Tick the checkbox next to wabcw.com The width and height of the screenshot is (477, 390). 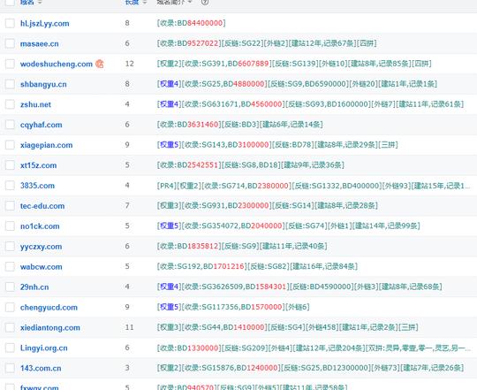pyautogui.click(x=10, y=267)
